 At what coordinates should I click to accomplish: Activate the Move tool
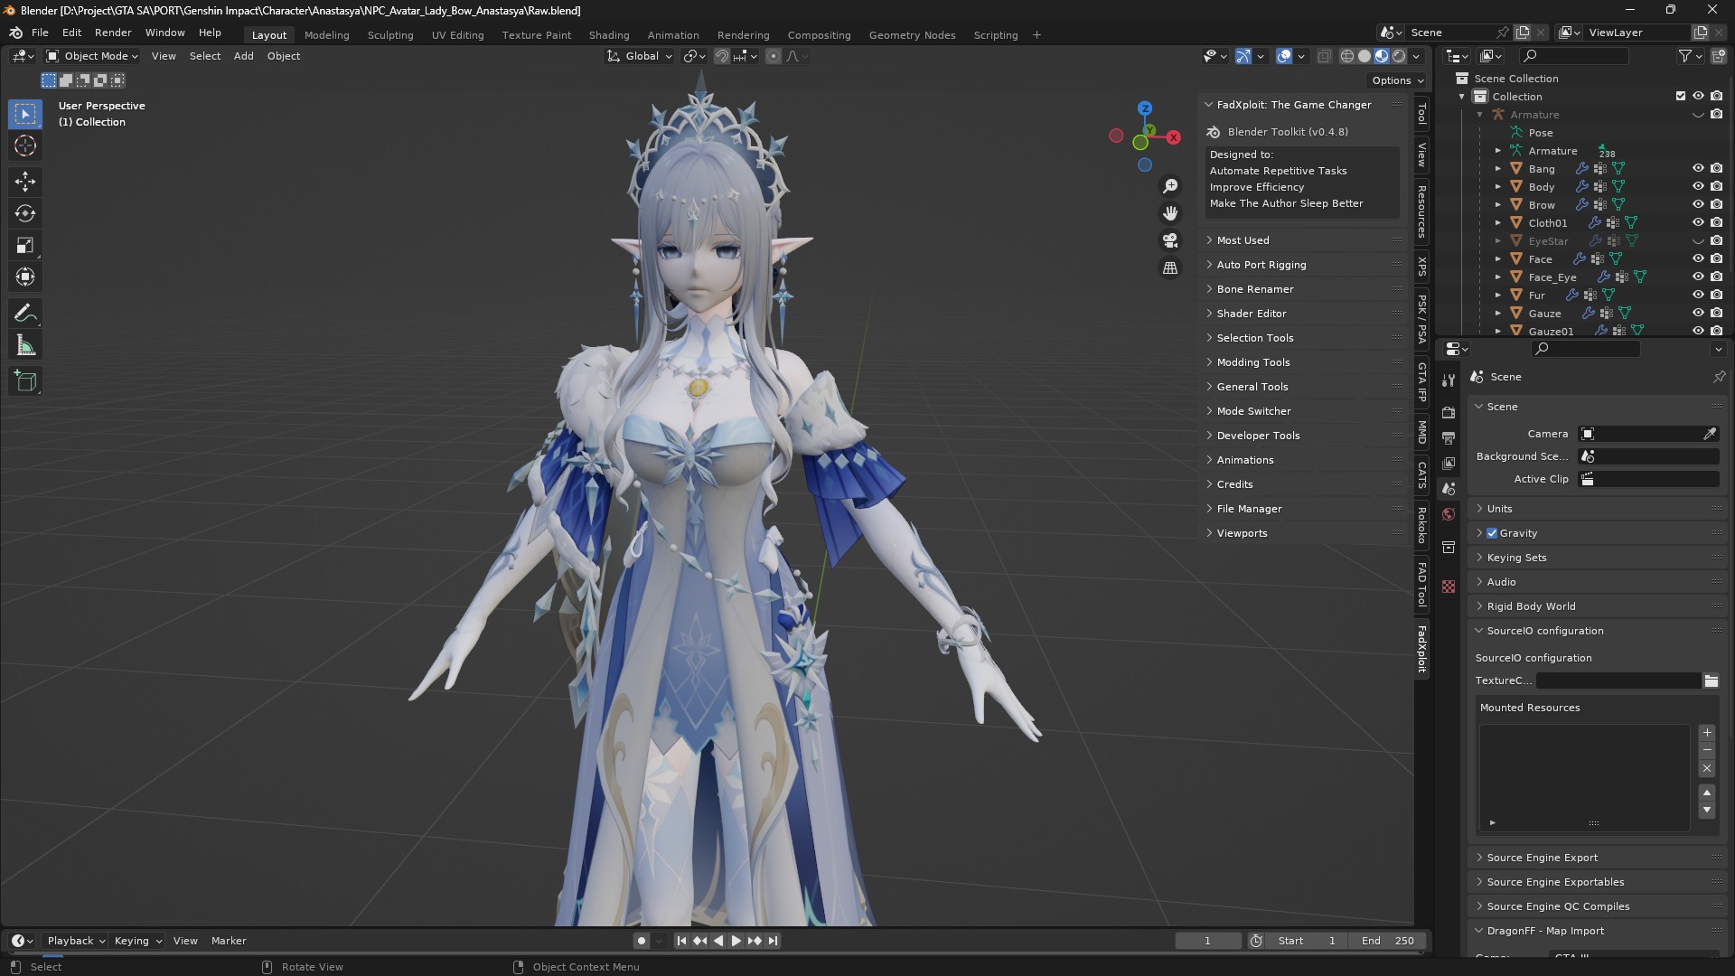[25, 182]
